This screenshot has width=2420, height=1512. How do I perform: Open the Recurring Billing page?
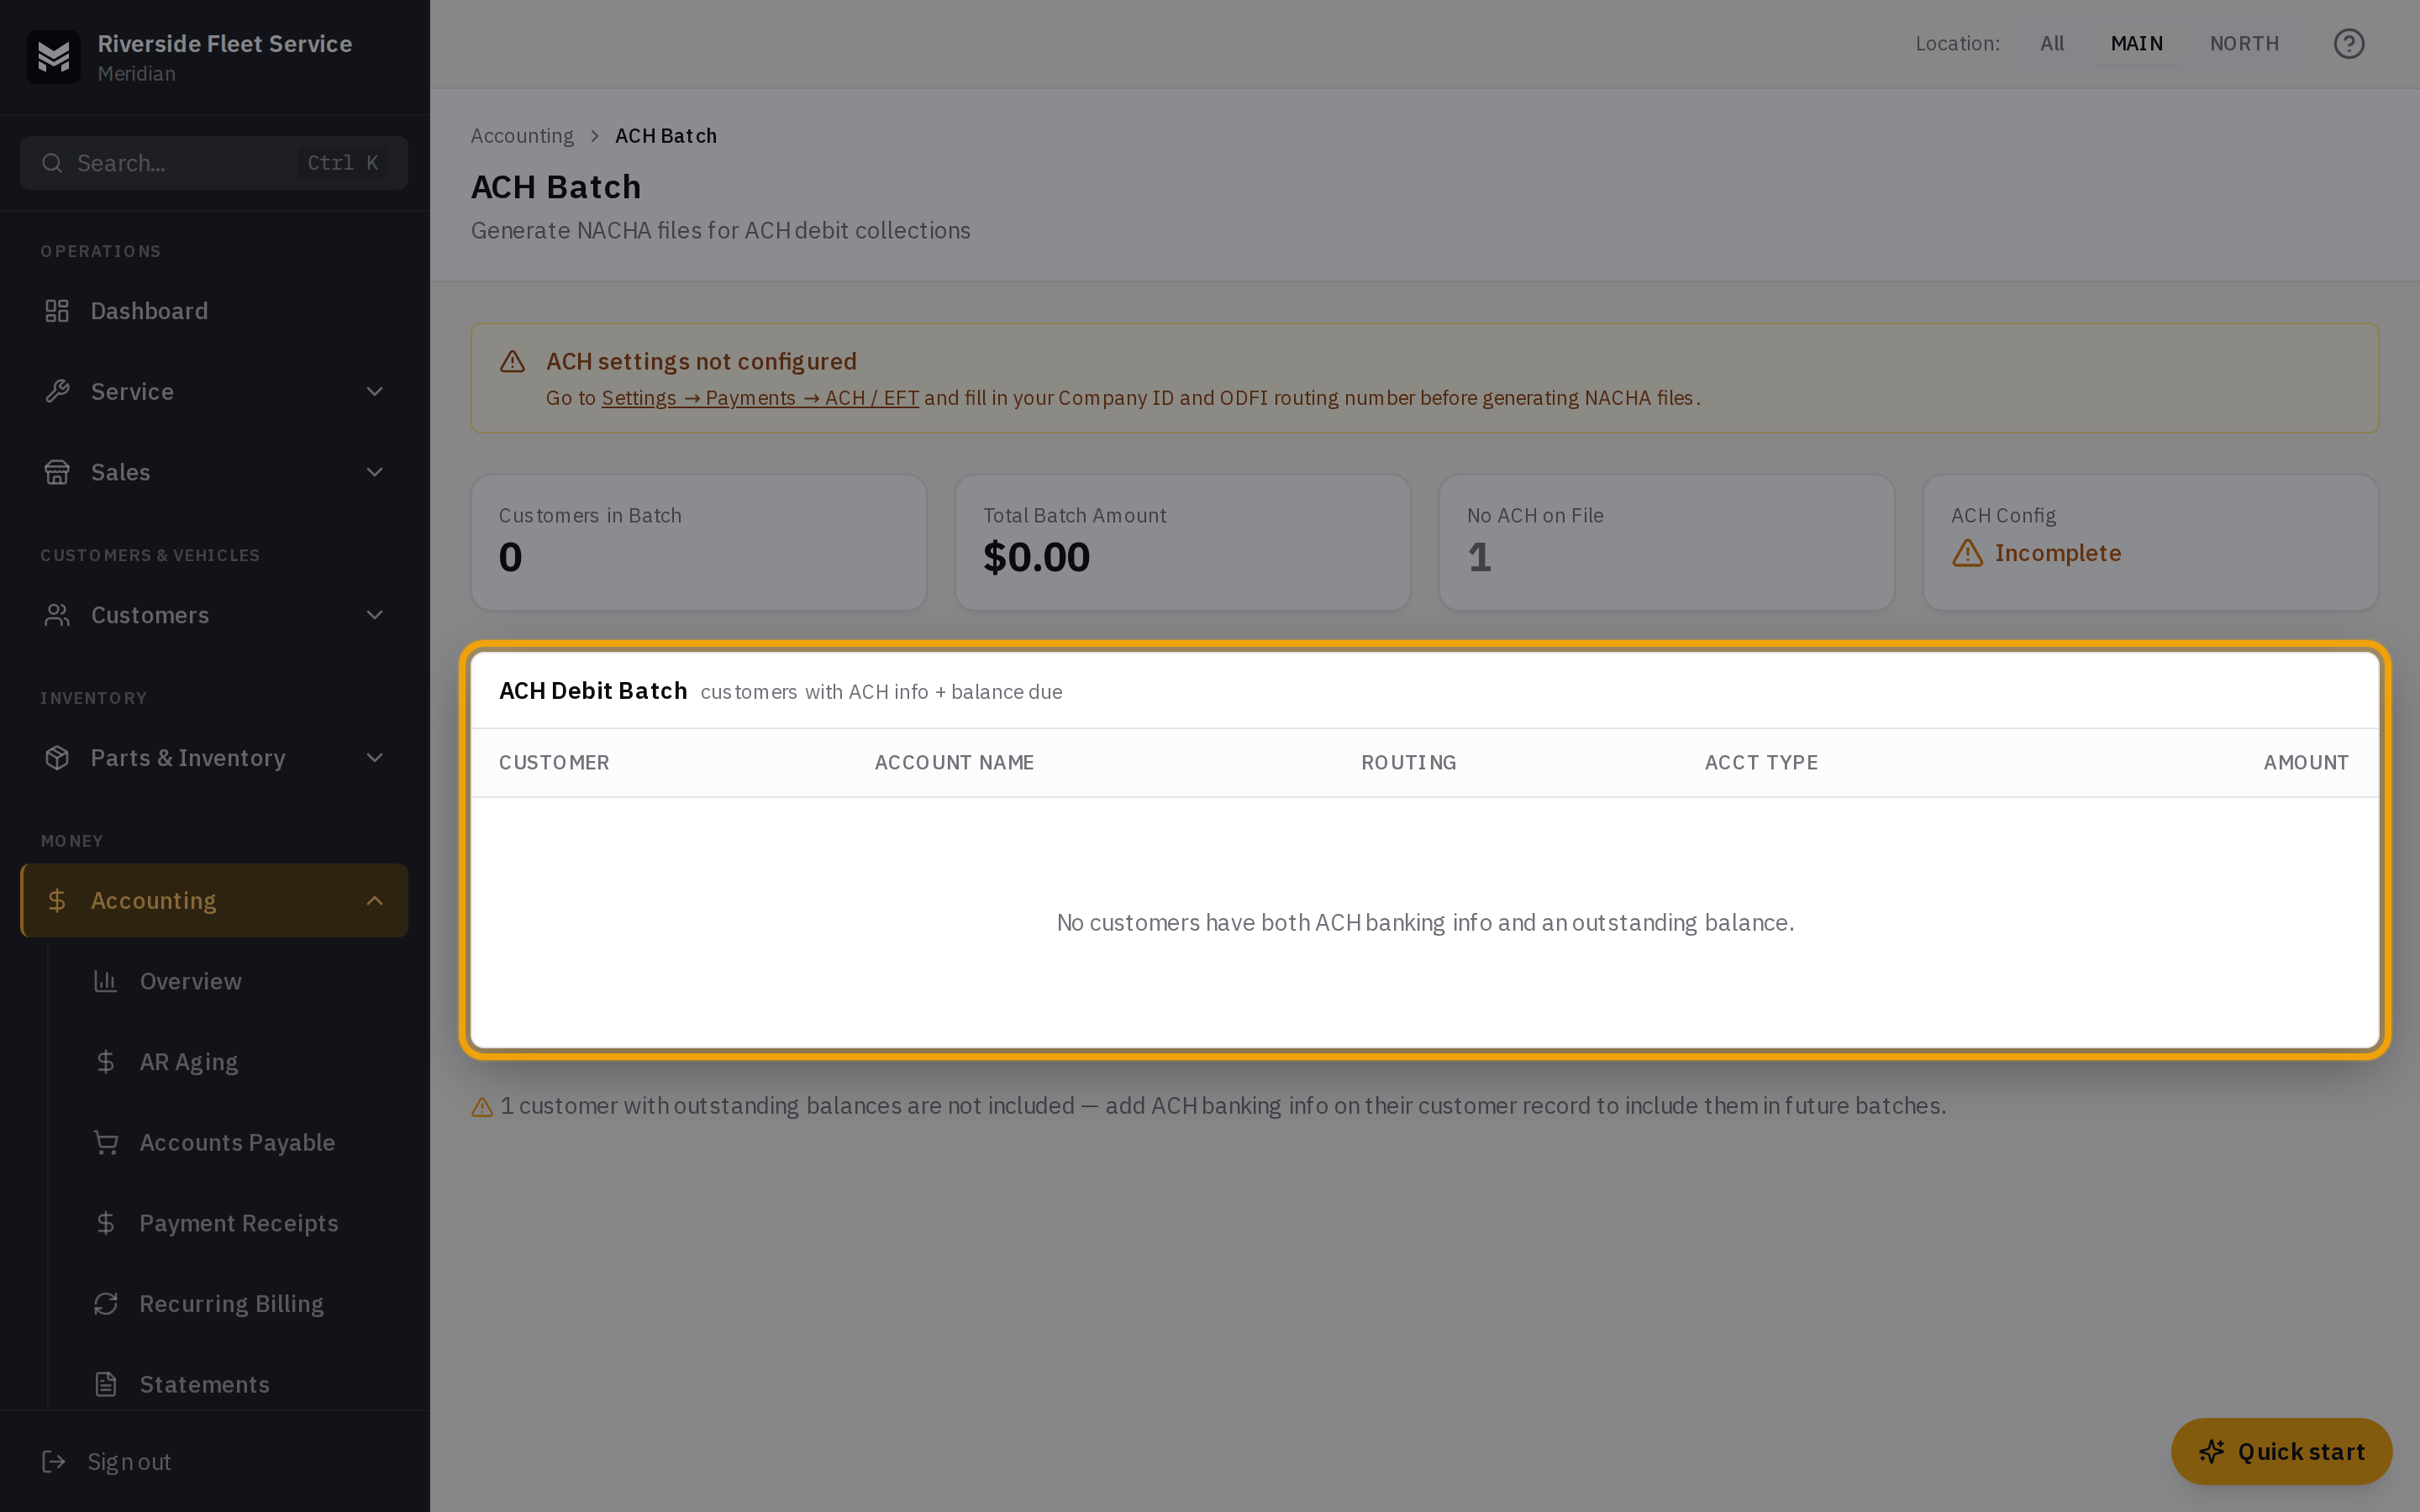pos(238,1304)
